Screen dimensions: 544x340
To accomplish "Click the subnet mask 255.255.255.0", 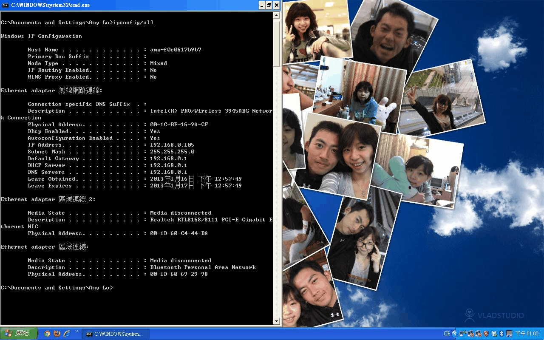I will click(172, 152).
